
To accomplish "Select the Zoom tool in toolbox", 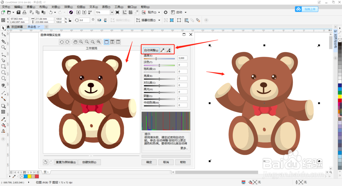I will (3, 47).
